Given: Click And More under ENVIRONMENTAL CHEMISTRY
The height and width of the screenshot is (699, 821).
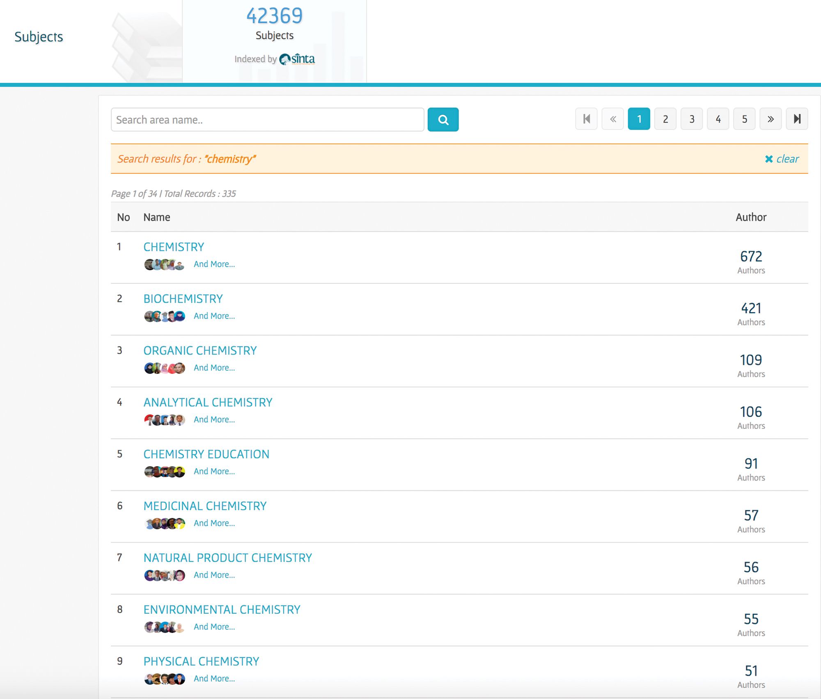Looking at the screenshot, I should (214, 627).
